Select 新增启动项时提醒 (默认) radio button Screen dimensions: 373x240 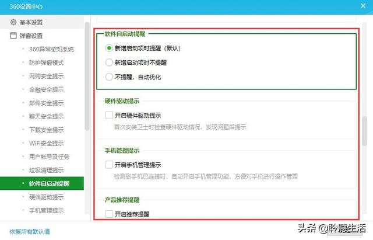click(x=109, y=48)
